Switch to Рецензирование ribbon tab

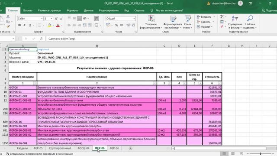pos(109,10)
